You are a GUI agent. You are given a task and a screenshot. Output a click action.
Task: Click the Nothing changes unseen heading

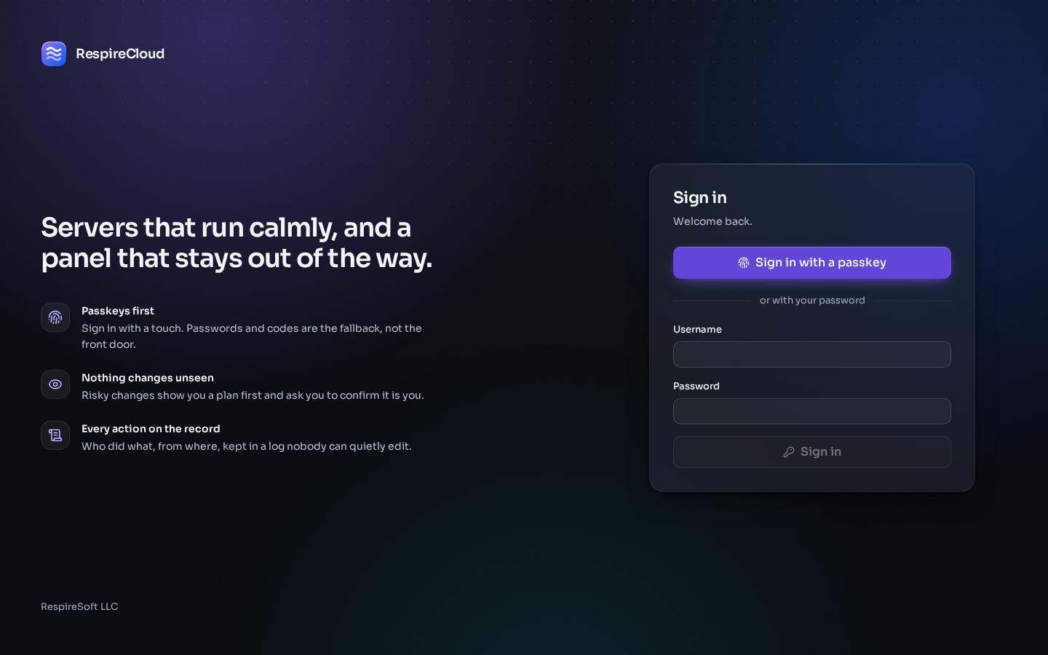pos(148,378)
